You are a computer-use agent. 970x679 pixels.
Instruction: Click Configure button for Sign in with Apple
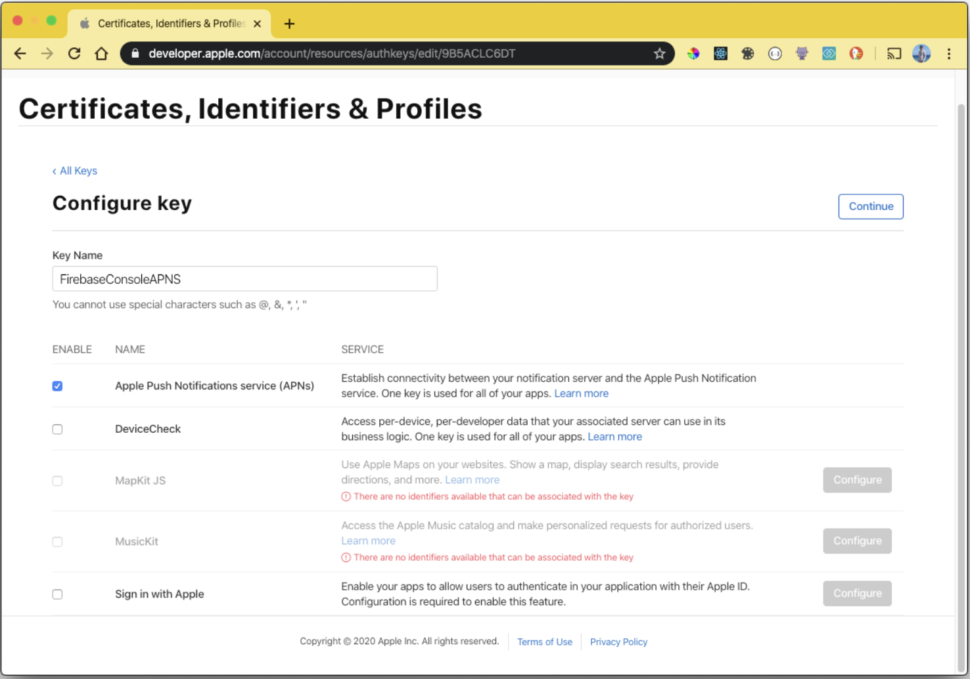tap(857, 594)
